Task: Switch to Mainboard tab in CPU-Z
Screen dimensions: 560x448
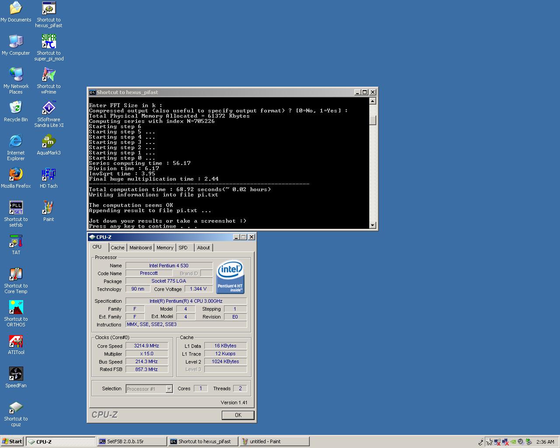Action: pyautogui.click(x=140, y=248)
